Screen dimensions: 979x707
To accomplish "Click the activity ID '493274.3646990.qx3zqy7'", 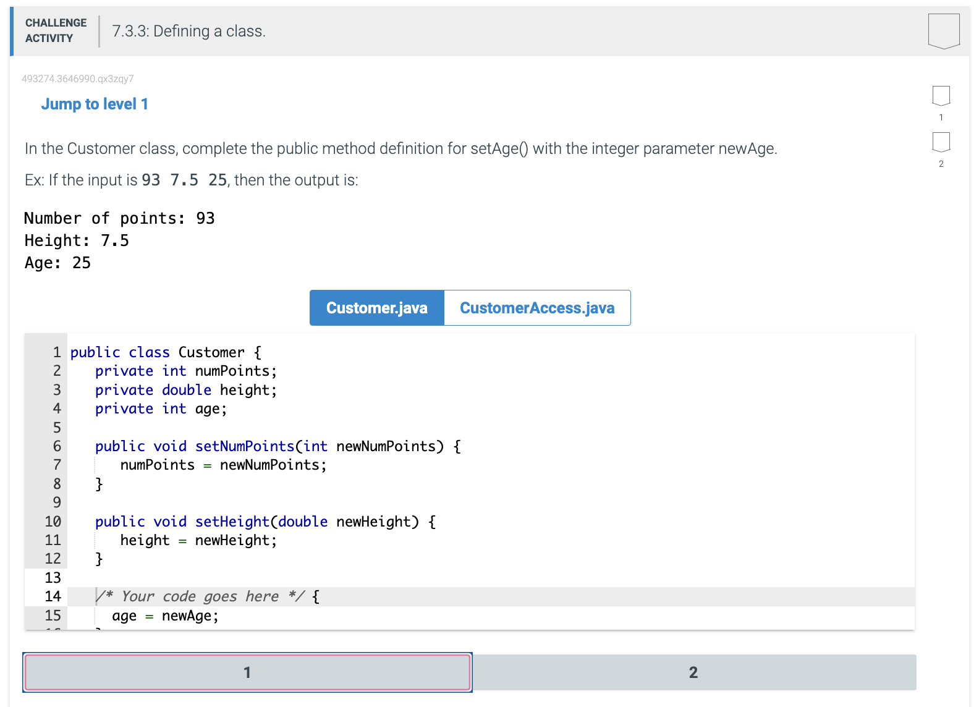I will (x=78, y=78).
